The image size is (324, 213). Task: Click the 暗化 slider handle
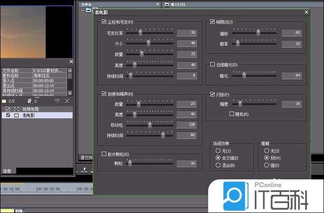[244, 75]
